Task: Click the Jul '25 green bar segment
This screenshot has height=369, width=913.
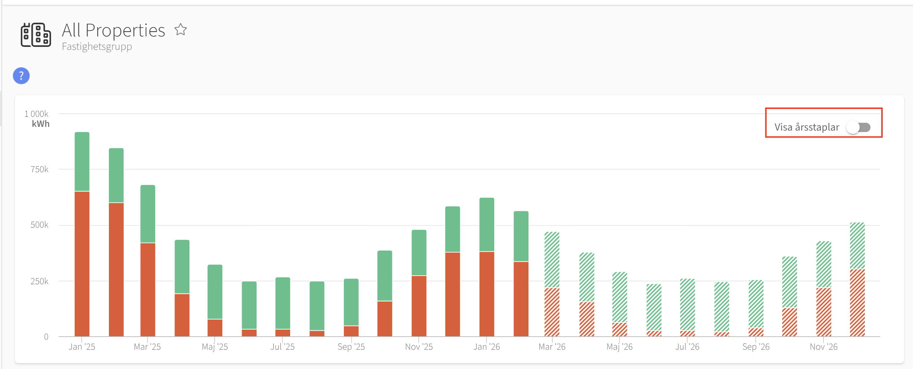Action: (x=283, y=303)
